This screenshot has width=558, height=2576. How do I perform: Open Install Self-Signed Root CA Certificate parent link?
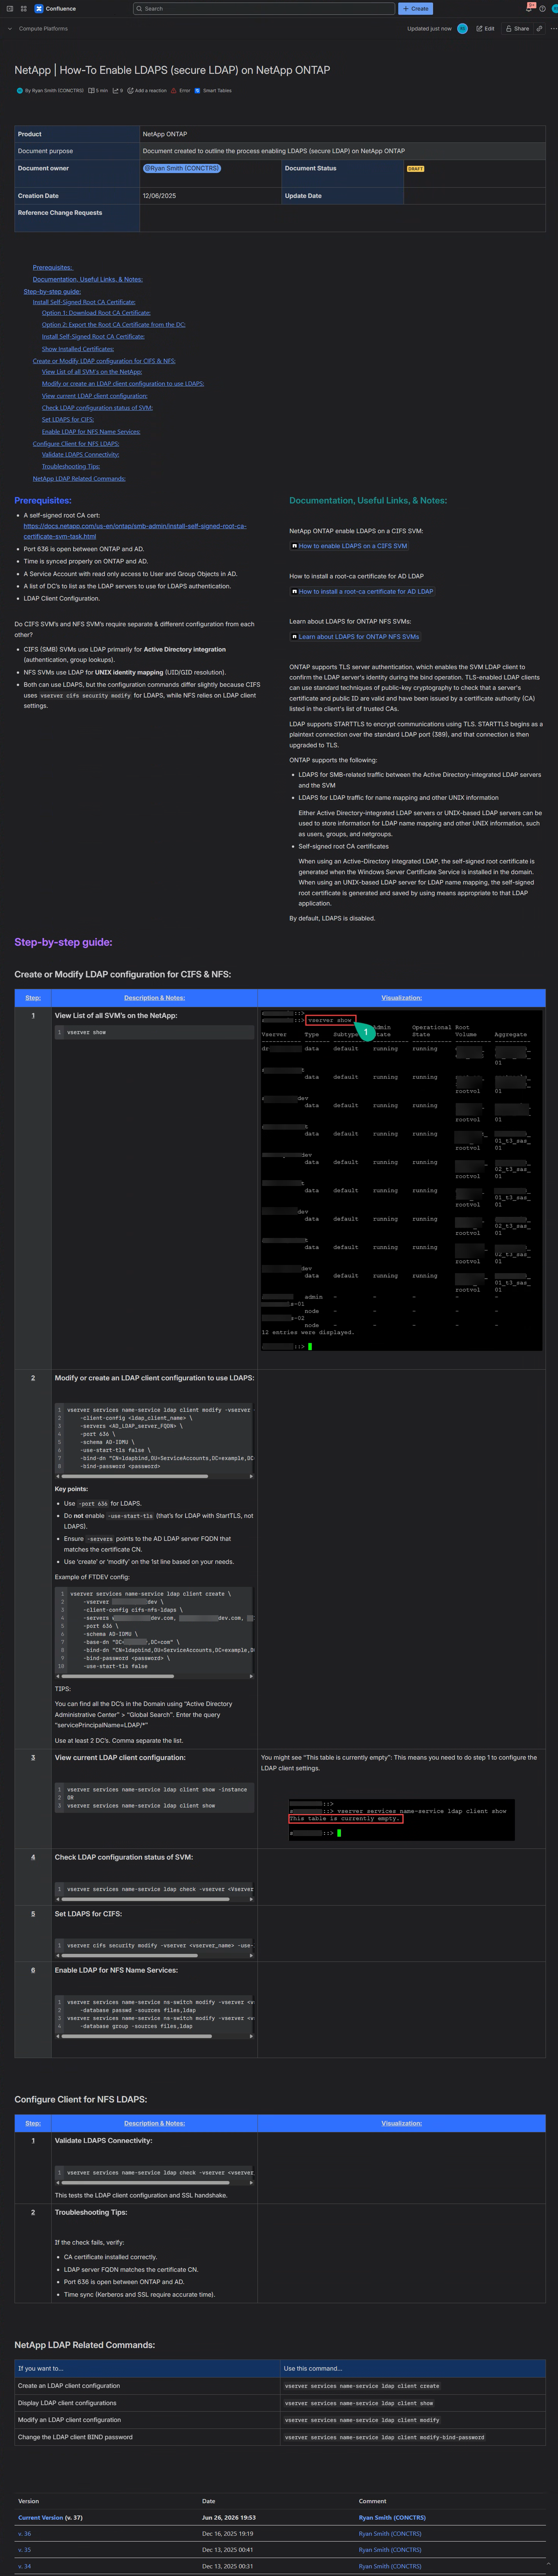coord(84,302)
